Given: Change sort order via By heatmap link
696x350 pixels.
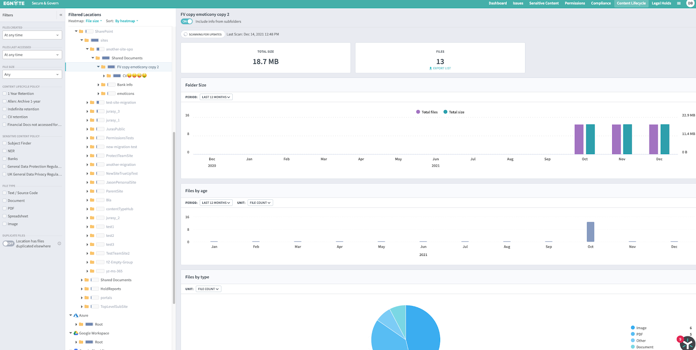Looking at the screenshot, I should pyautogui.click(x=126, y=21).
